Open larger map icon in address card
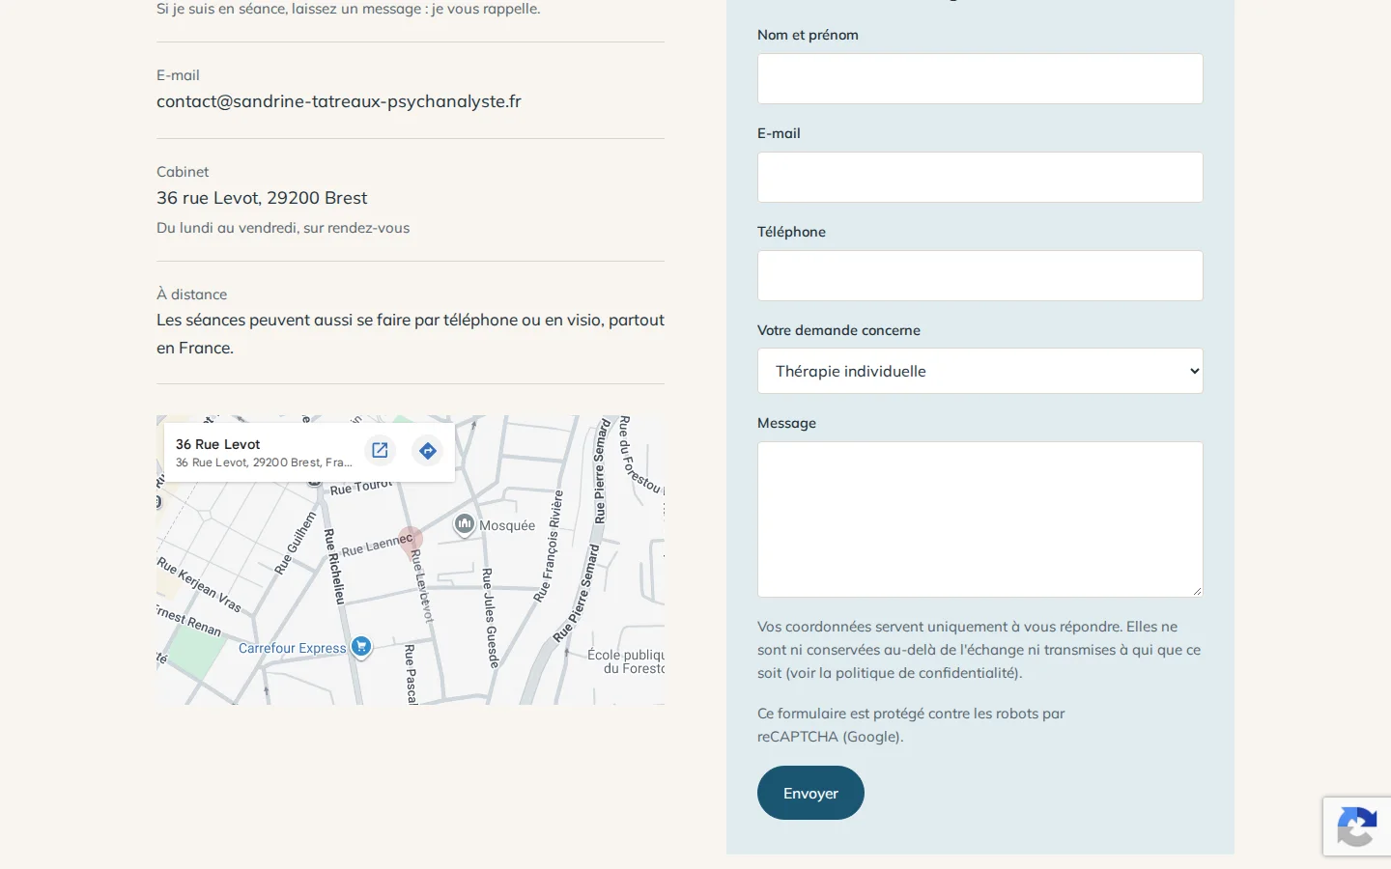Image resolution: width=1391 pixels, height=869 pixels. click(380, 450)
